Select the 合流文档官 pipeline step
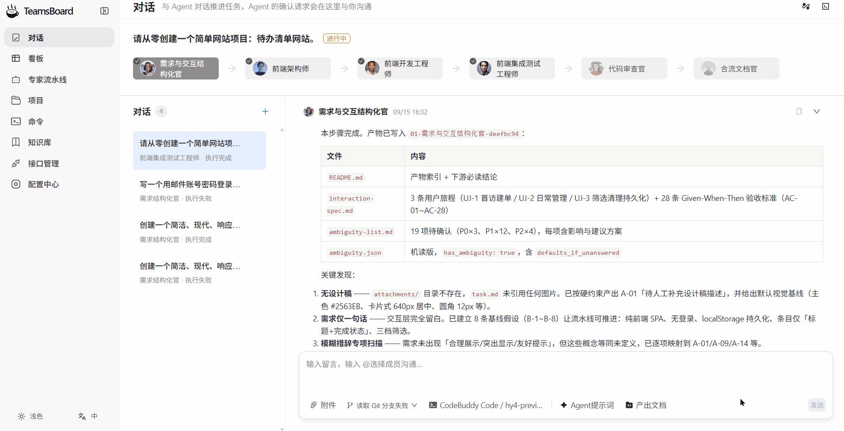The height and width of the screenshot is (431, 844). (x=737, y=68)
